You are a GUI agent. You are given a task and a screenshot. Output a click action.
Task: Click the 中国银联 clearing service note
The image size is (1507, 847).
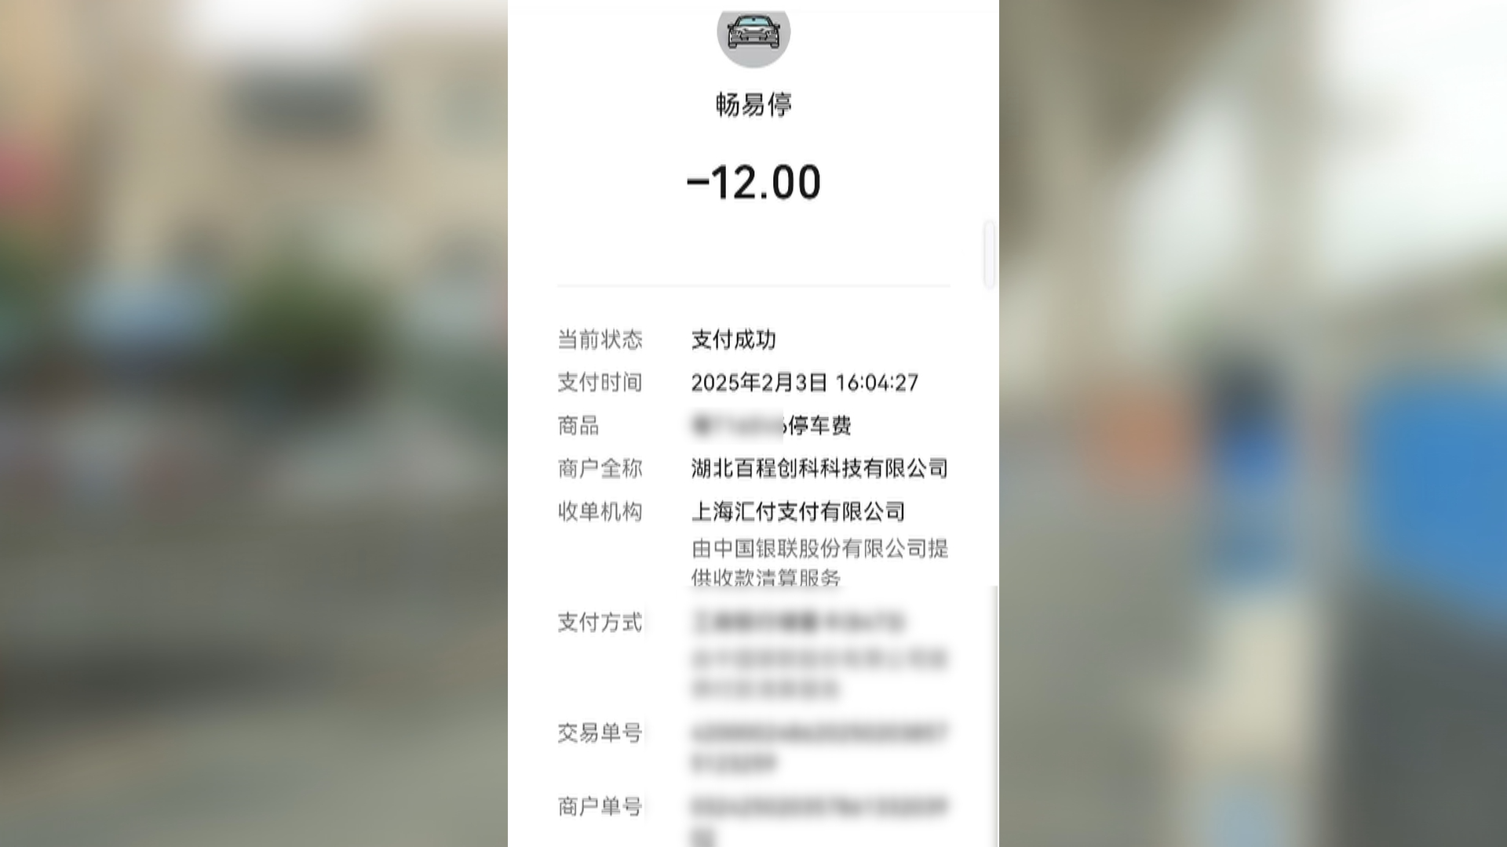(x=819, y=562)
